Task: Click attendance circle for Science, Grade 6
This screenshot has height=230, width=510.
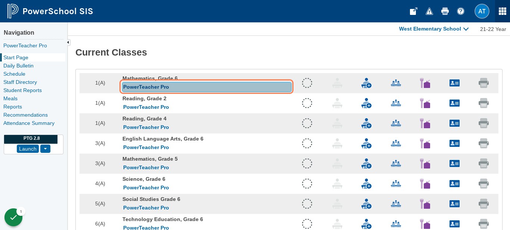Action: [x=307, y=184]
